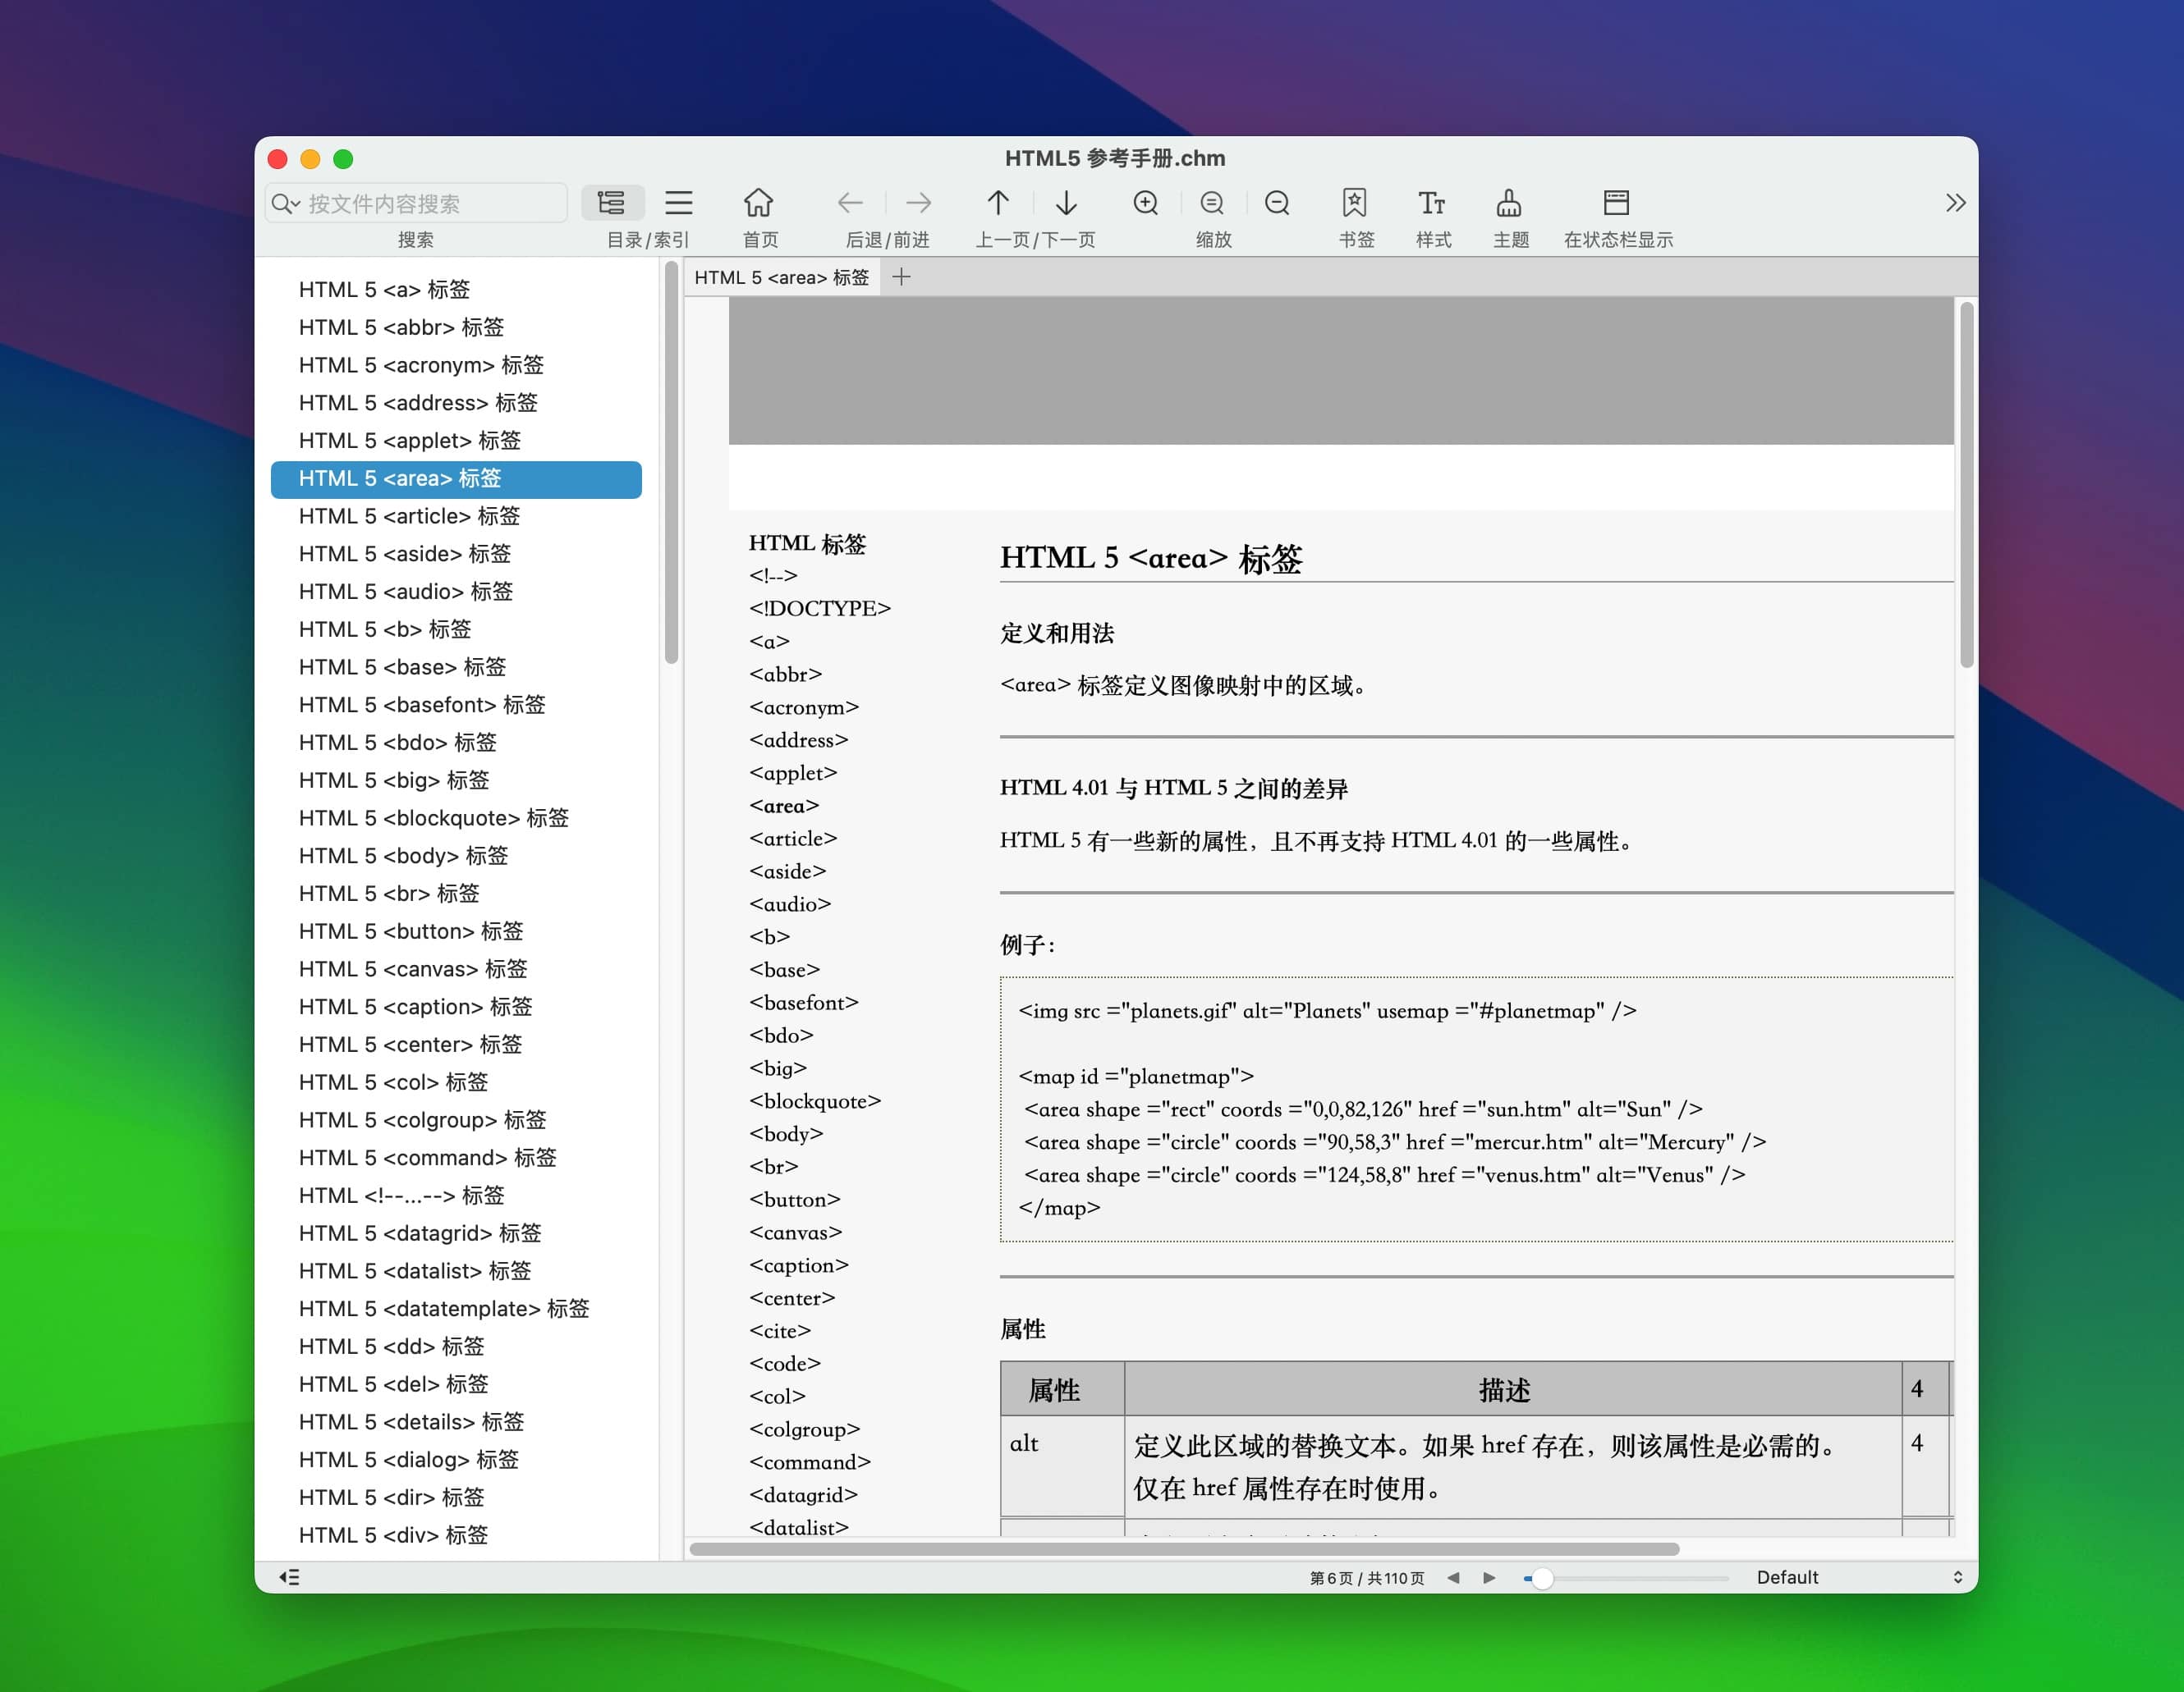This screenshot has height=1692, width=2184.
Task: Open HTML 5 <applet> 标签 entry
Action: (x=456, y=441)
